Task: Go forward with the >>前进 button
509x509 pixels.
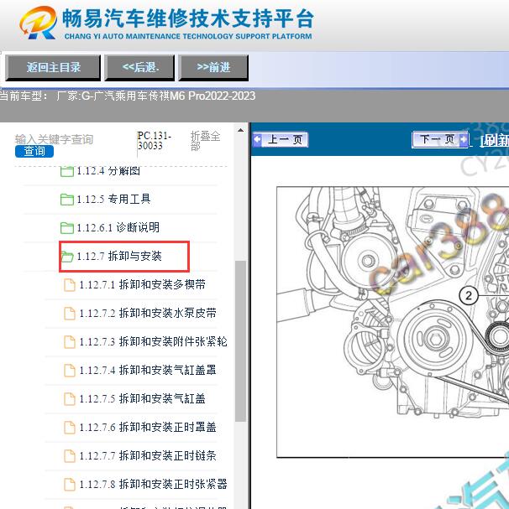Action: [x=213, y=68]
